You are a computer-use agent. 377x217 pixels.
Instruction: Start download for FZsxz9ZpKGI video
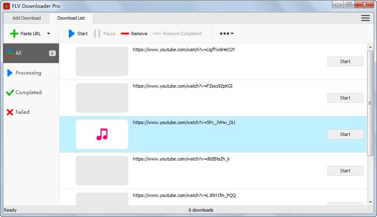coord(345,98)
